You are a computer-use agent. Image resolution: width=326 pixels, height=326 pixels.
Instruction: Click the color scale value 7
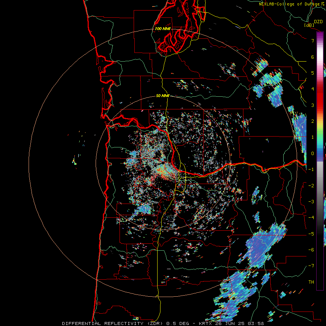tap(313, 41)
